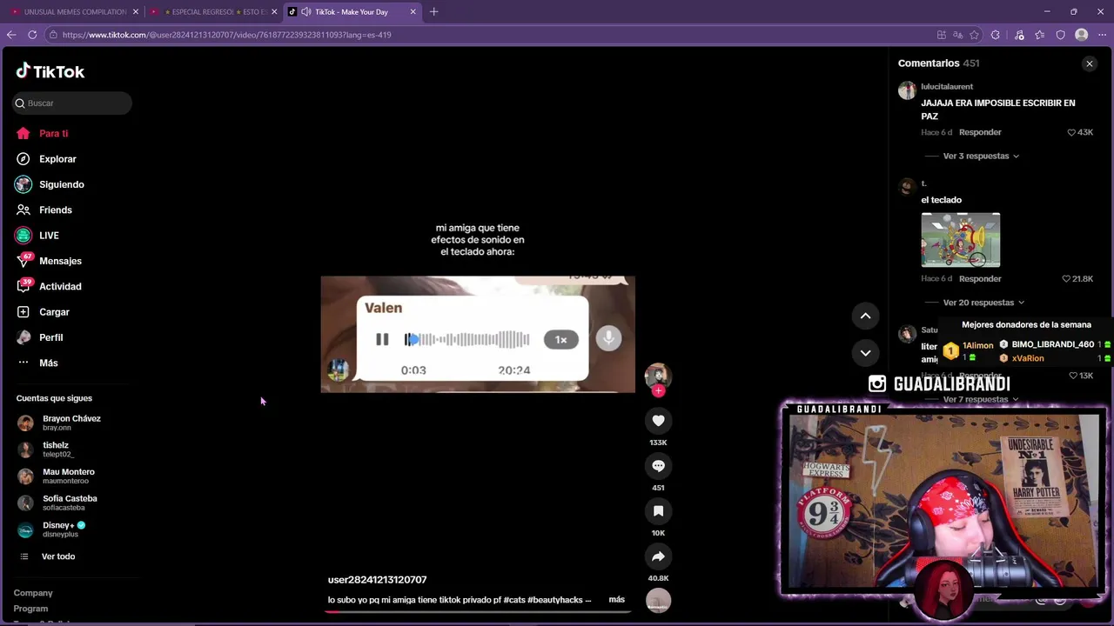Reply to lulucitalaurent's comment

[980, 132]
